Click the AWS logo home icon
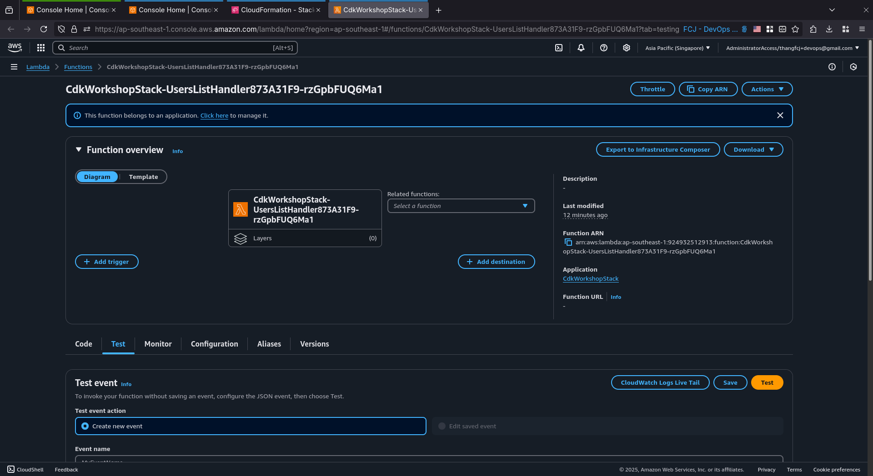The width and height of the screenshot is (873, 476). point(15,48)
